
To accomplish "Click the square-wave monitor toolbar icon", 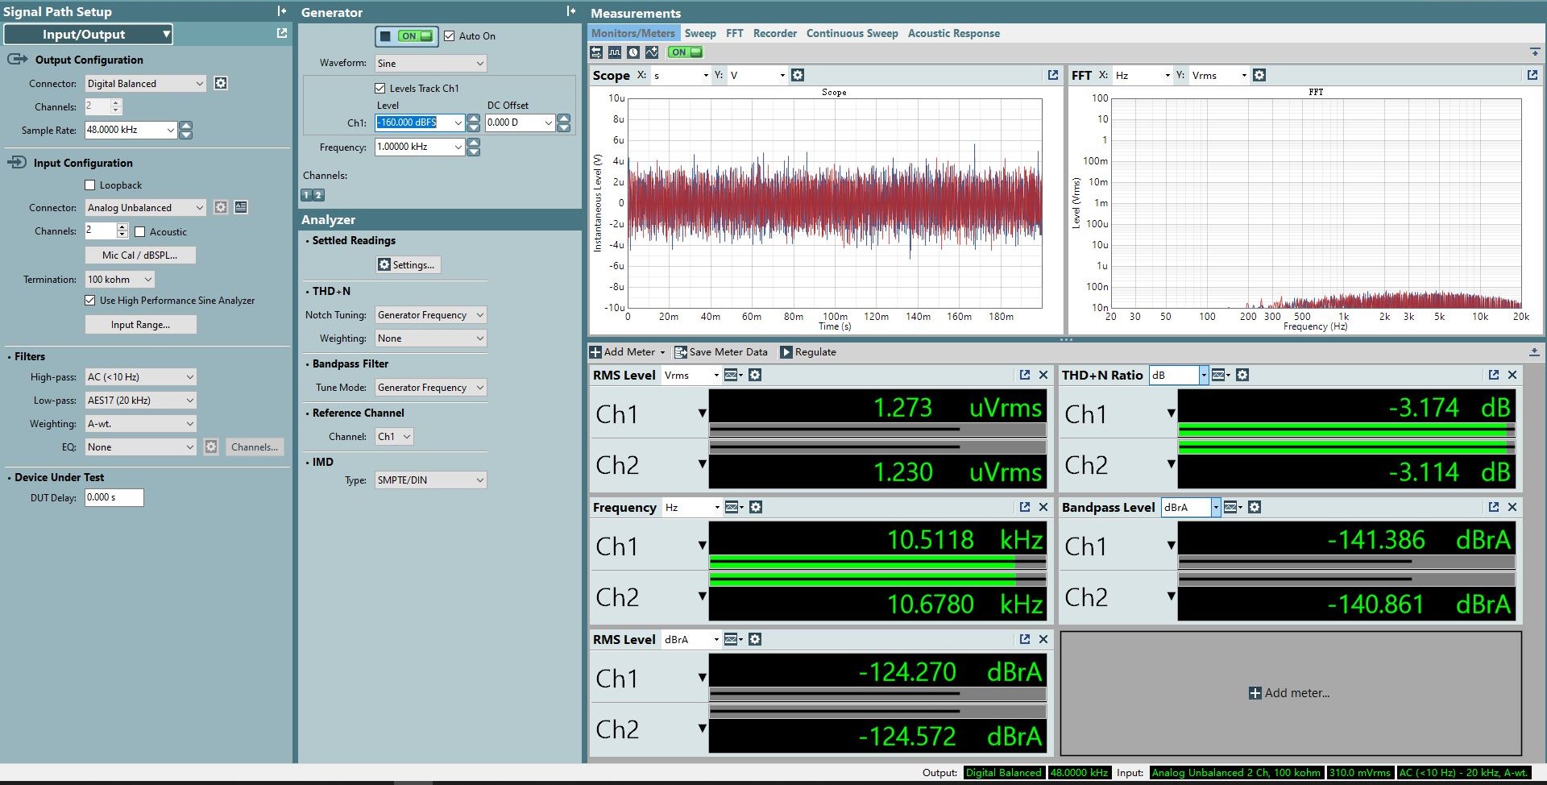I will coord(615,52).
